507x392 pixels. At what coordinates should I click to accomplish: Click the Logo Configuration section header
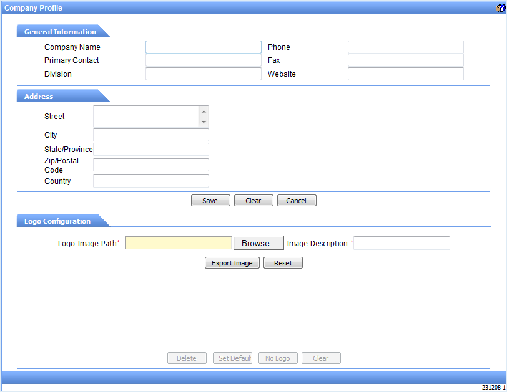57,221
